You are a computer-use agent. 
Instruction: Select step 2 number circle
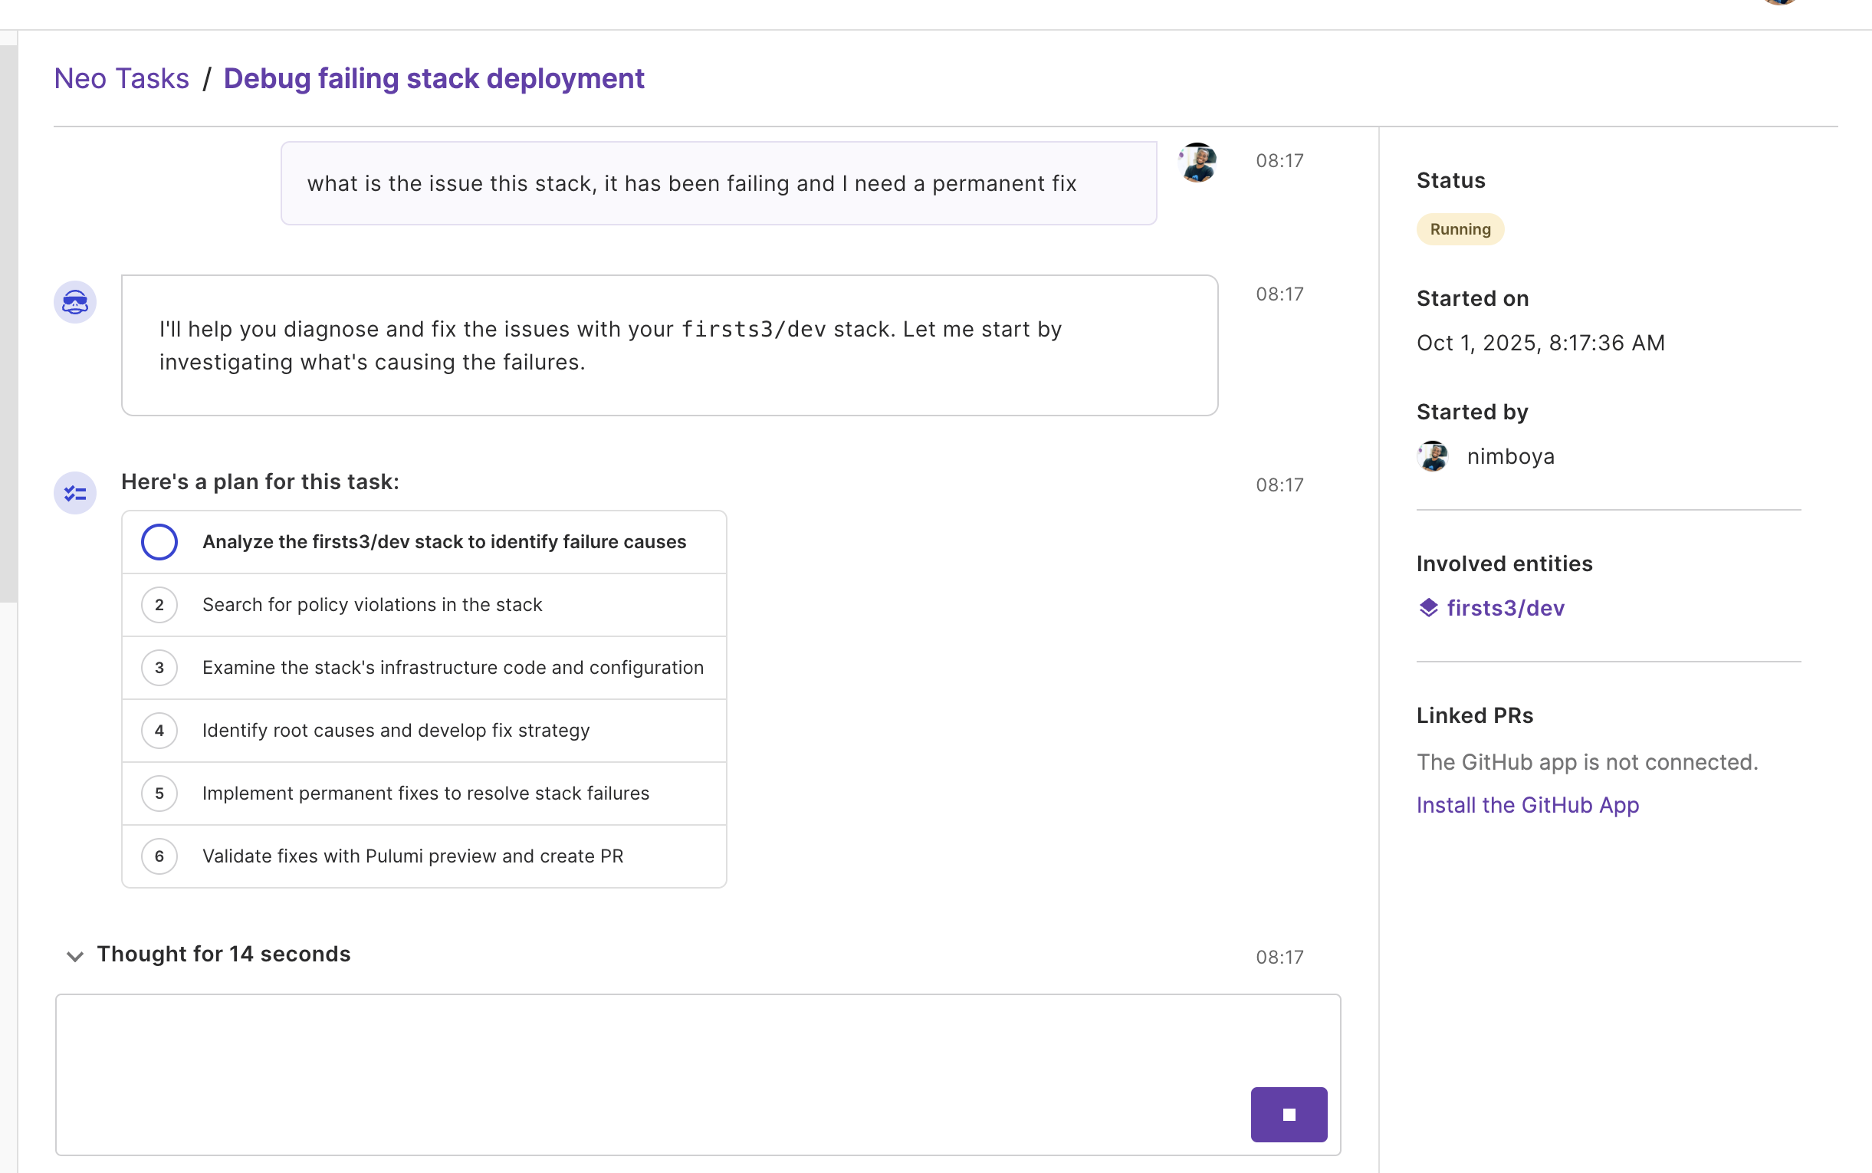[x=159, y=604]
